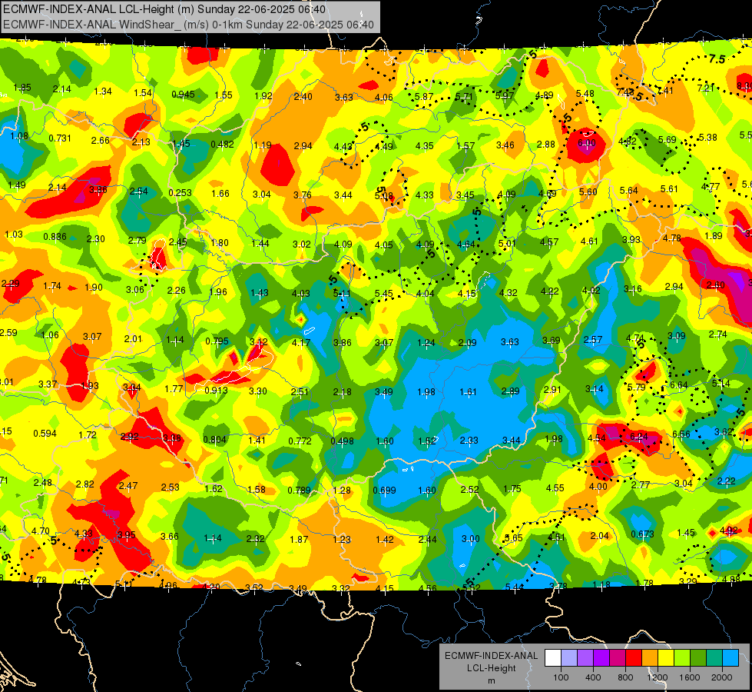The height and width of the screenshot is (692, 752).
Task: Click the wind shear value 5.45
Action: pos(383,294)
